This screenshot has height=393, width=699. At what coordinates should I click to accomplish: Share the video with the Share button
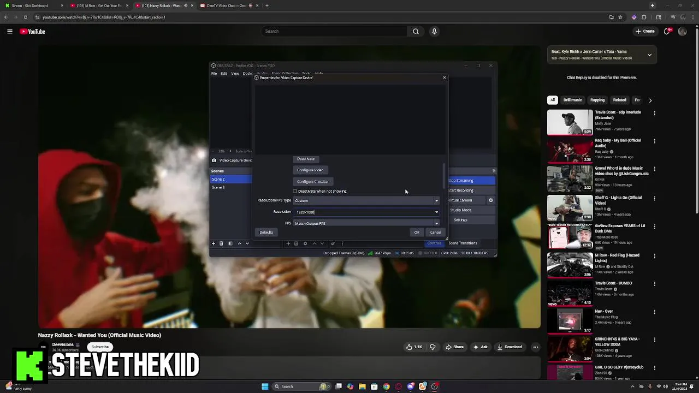pos(454,347)
